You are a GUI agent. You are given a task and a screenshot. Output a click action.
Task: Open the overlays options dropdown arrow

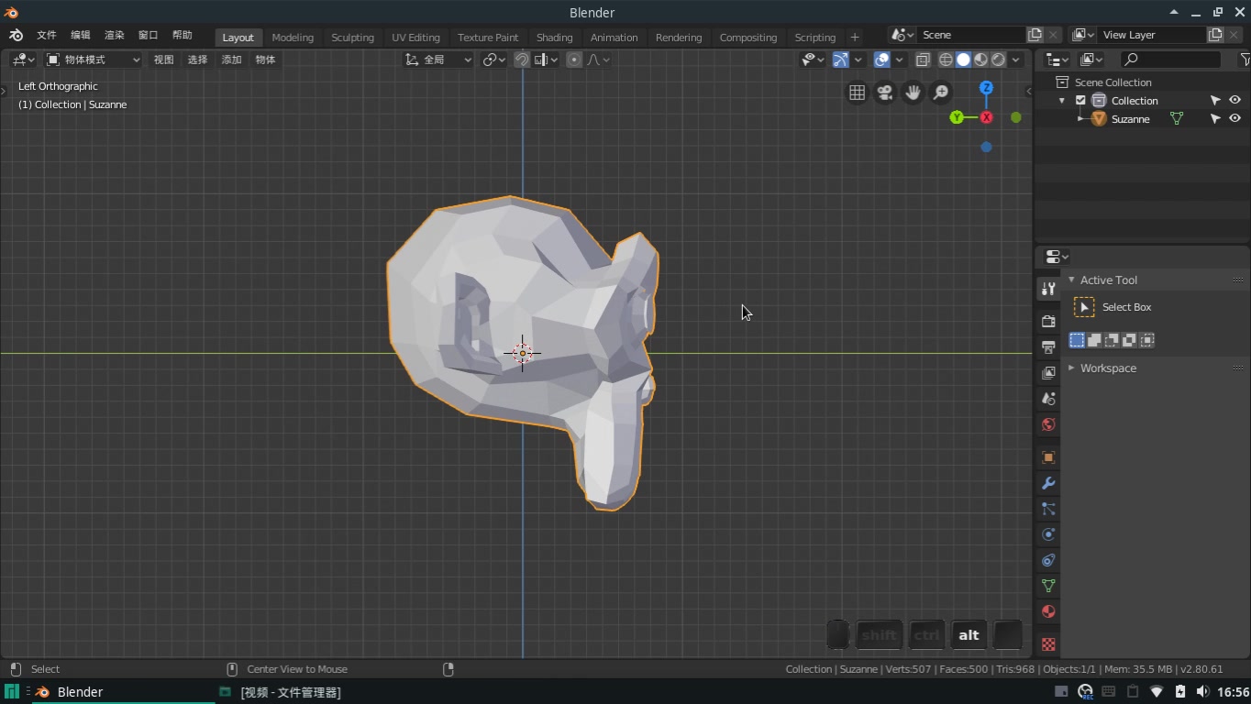899,60
